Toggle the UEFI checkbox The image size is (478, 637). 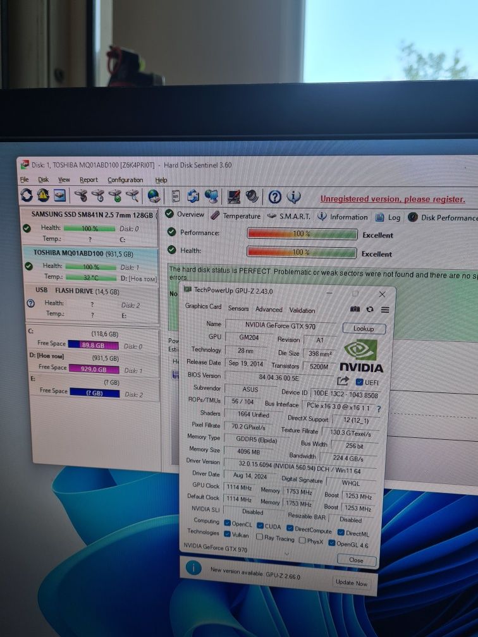(x=359, y=382)
